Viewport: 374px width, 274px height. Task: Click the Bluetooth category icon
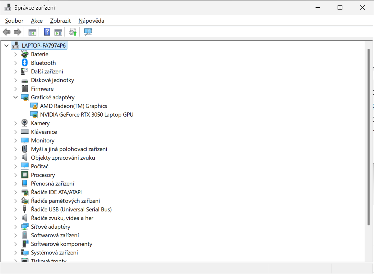tap(25, 63)
